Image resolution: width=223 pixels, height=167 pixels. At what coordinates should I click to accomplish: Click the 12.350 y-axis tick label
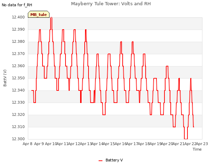tap(18, 78)
